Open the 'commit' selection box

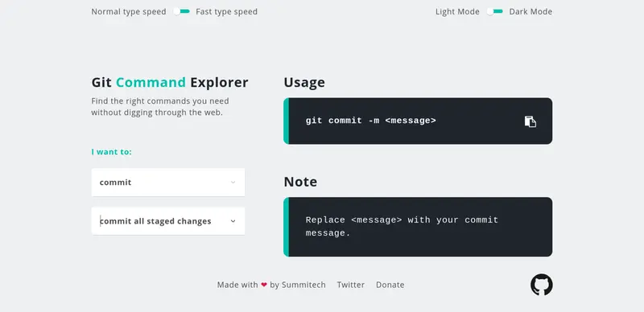[x=168, y=183]
